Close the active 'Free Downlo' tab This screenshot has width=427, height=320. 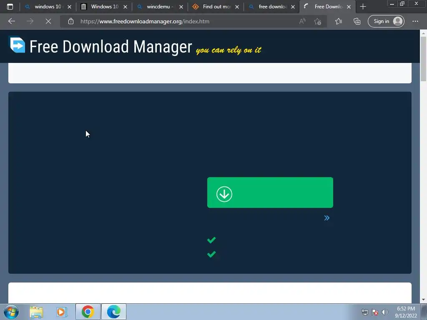tap(349, 7)
